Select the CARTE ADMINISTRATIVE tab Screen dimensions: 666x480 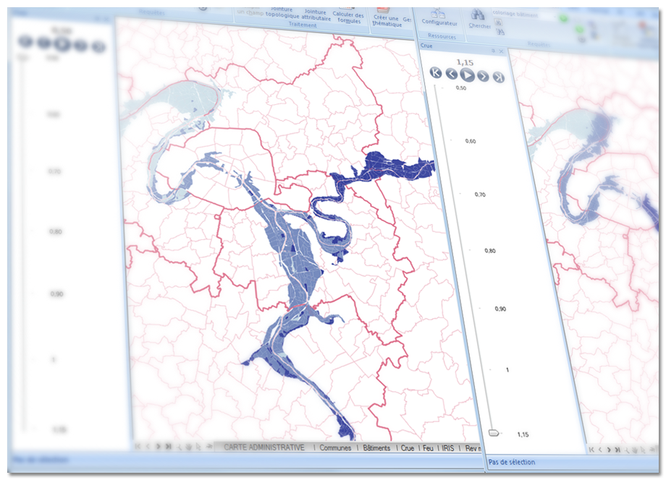264,448
